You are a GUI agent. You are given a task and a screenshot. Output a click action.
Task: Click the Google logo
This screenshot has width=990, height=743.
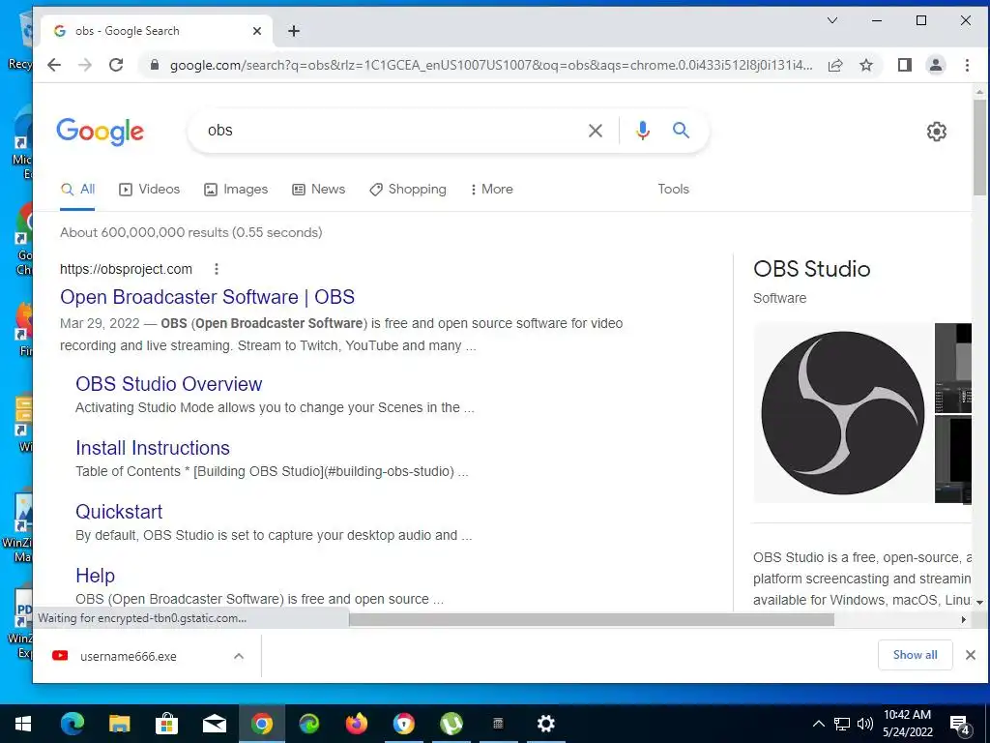tap(100, 132)
